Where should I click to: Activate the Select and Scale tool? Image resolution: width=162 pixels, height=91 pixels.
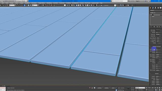(x=29, y=5)
